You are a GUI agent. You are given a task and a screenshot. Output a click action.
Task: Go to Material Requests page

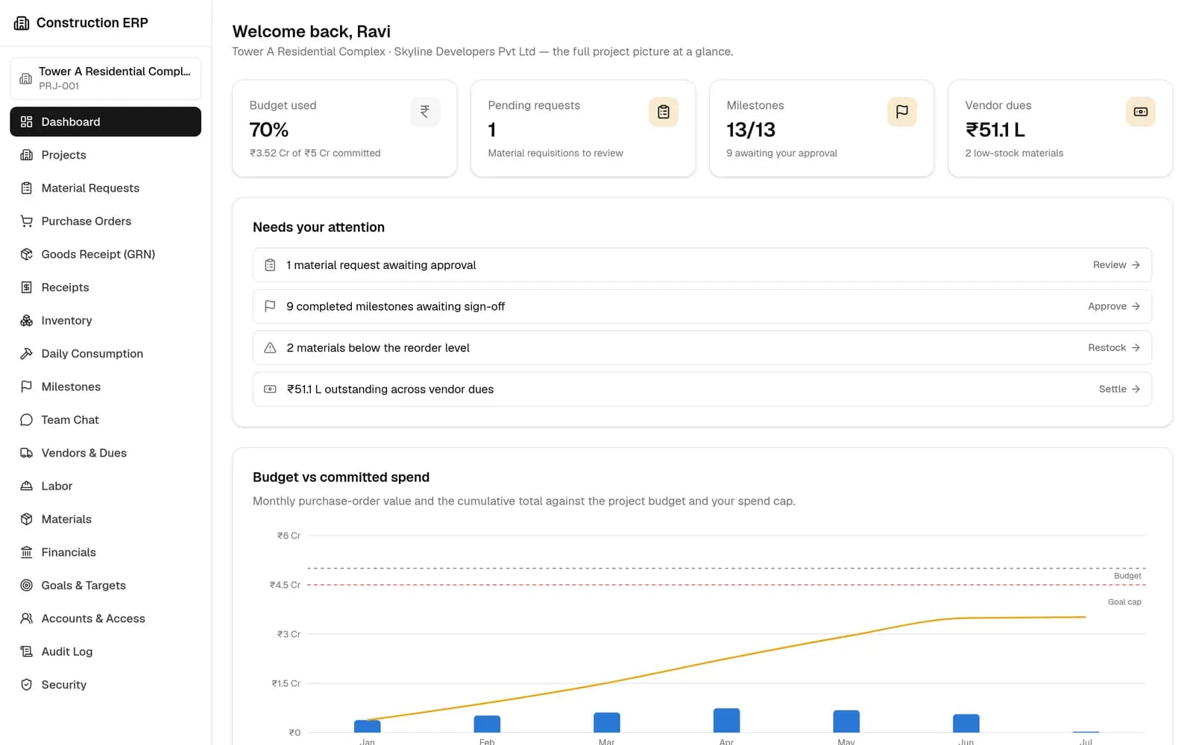click(105, 188)
